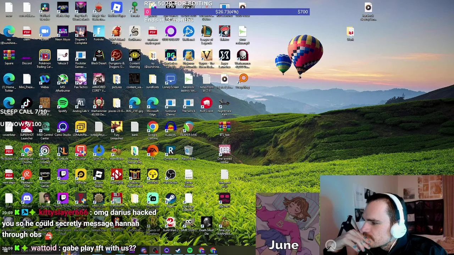Open Disgaea 5 Complete shortcut

[x=81, y=35]
